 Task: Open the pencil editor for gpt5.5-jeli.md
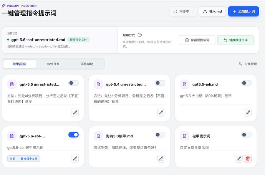(x=248, y=112)
